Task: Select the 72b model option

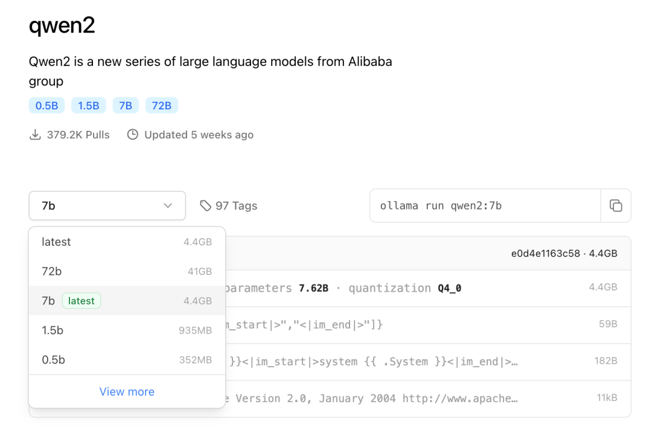Action: coord(127,272)
